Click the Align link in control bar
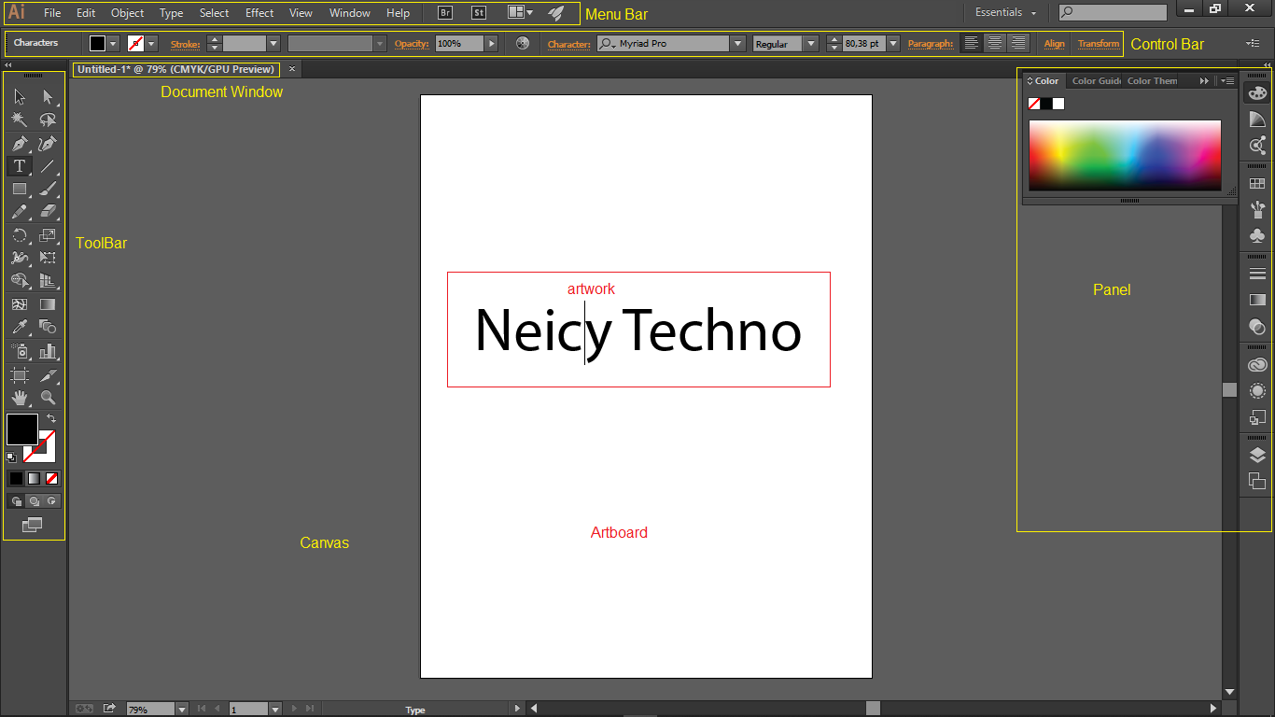 tap(1055, 44)
